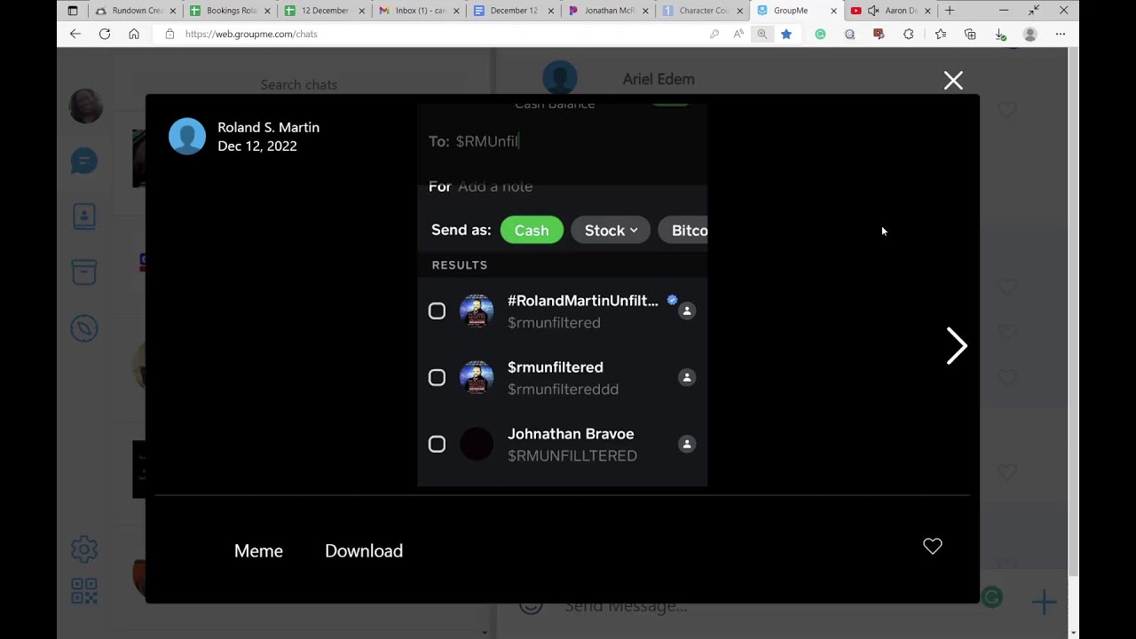The image size is (1136, 639).
Task: Start Read aloud from the address bar
Action: [738, 34]
